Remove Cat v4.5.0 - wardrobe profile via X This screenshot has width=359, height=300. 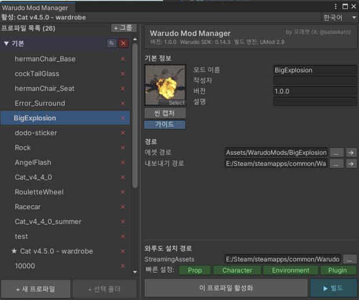pos(123,251)
